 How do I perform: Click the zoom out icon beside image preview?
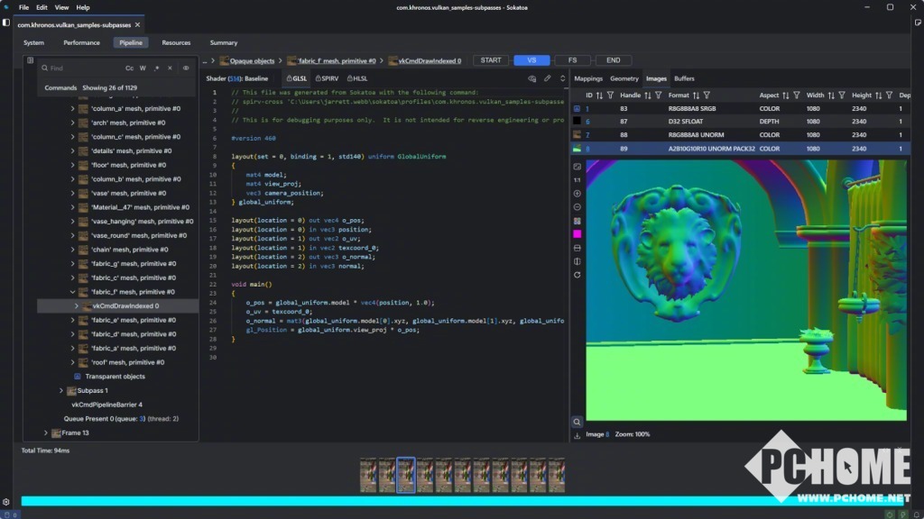577,207
